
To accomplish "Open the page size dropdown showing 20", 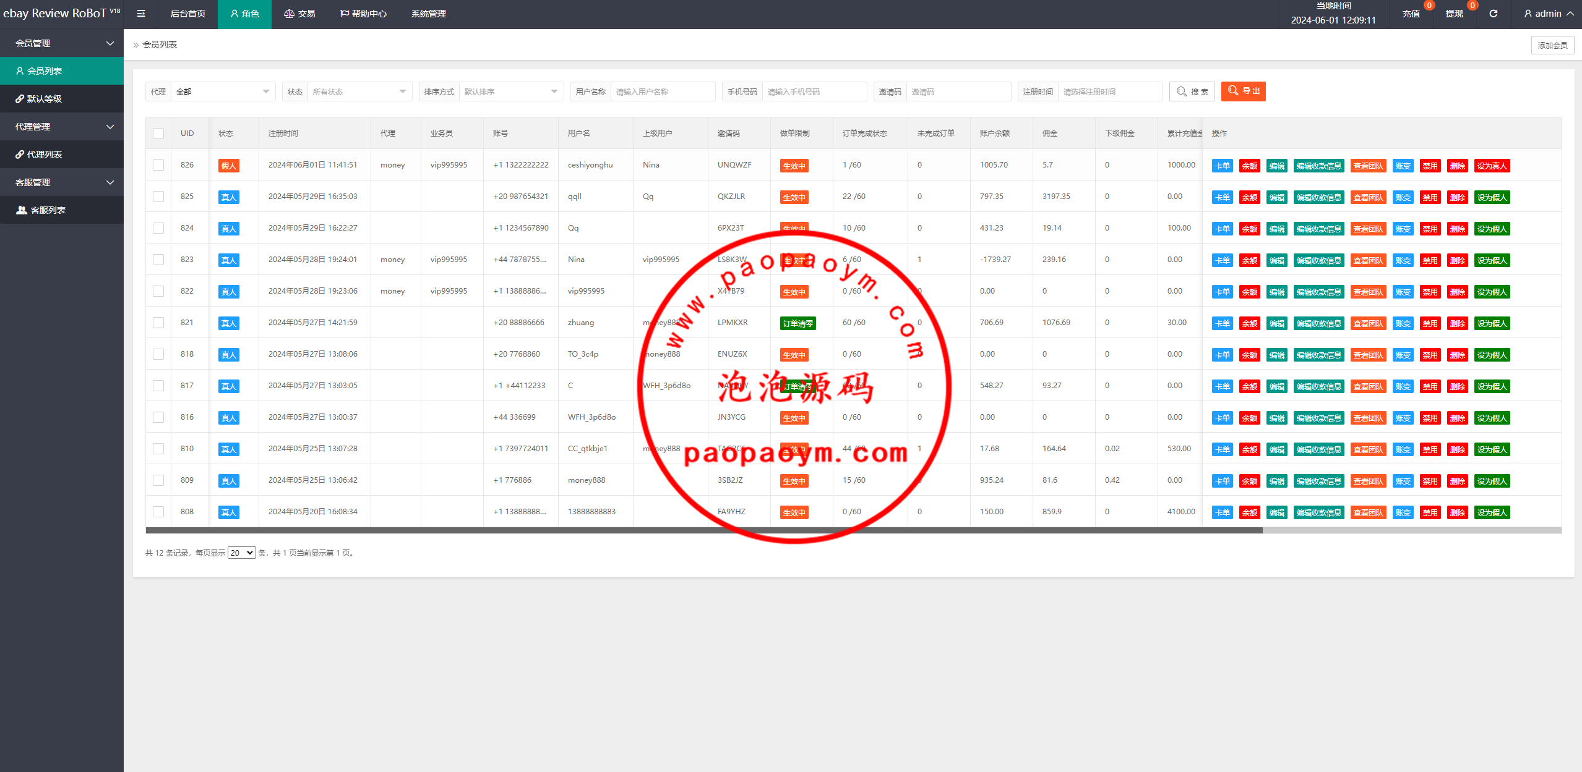I will click(x=242, y=553).
